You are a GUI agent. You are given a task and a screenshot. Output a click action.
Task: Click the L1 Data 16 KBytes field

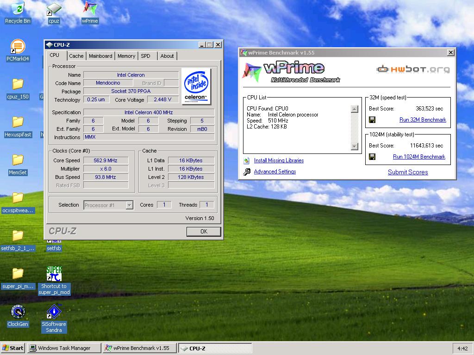191,160
